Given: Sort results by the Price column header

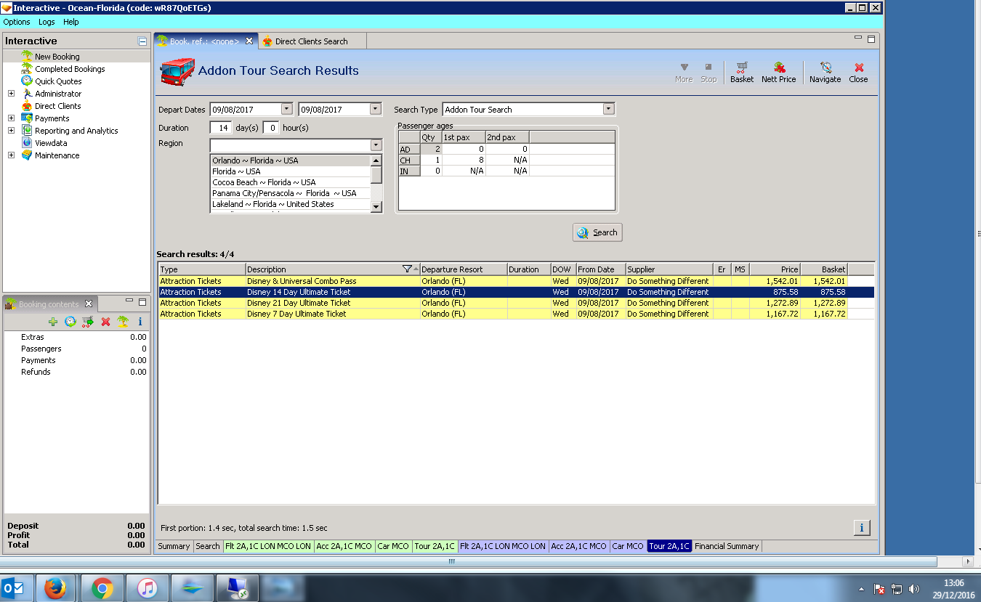Looking at the screenshot, I should point(775,269).
